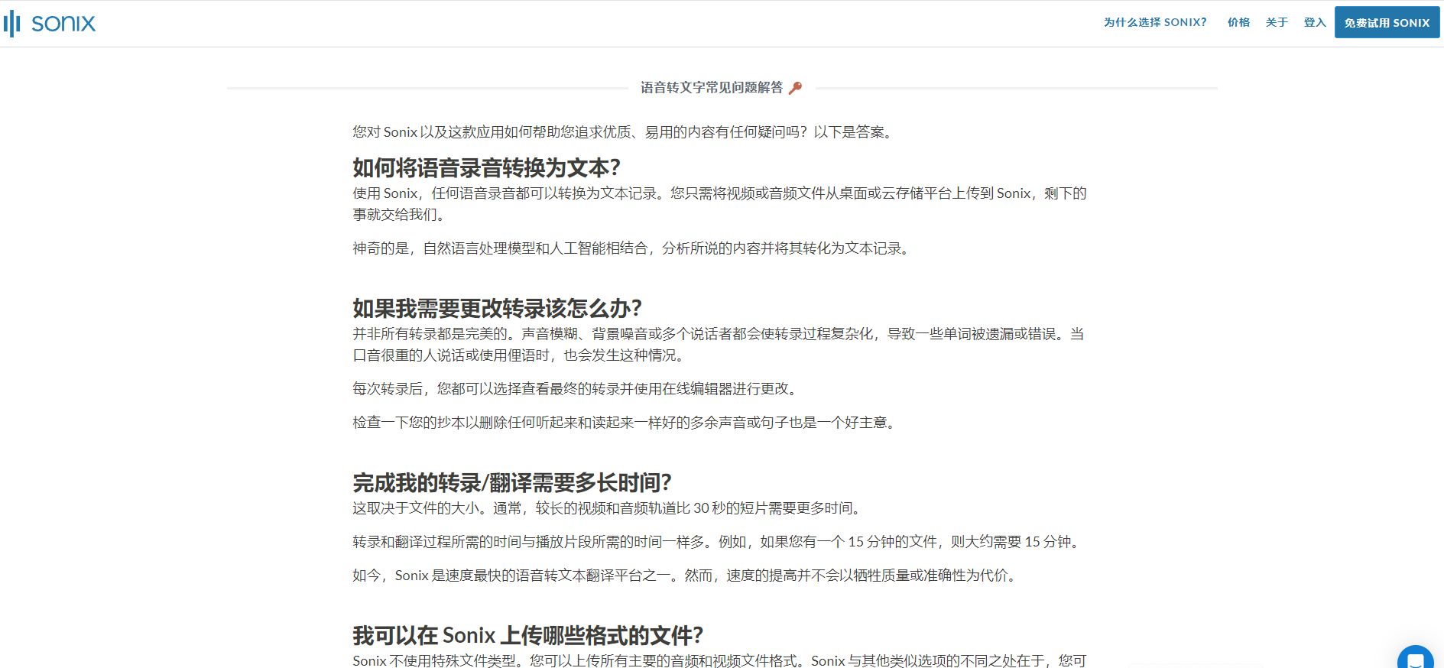
Task: Click the 登入 link
Action: pyautogui.click(x=1315, y=22)
